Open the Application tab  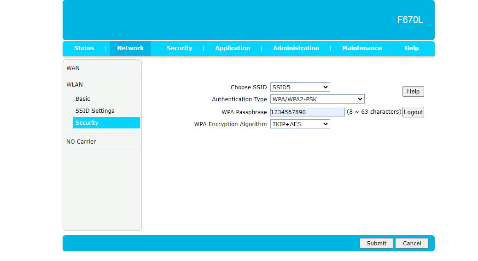[x=233, y=48]
